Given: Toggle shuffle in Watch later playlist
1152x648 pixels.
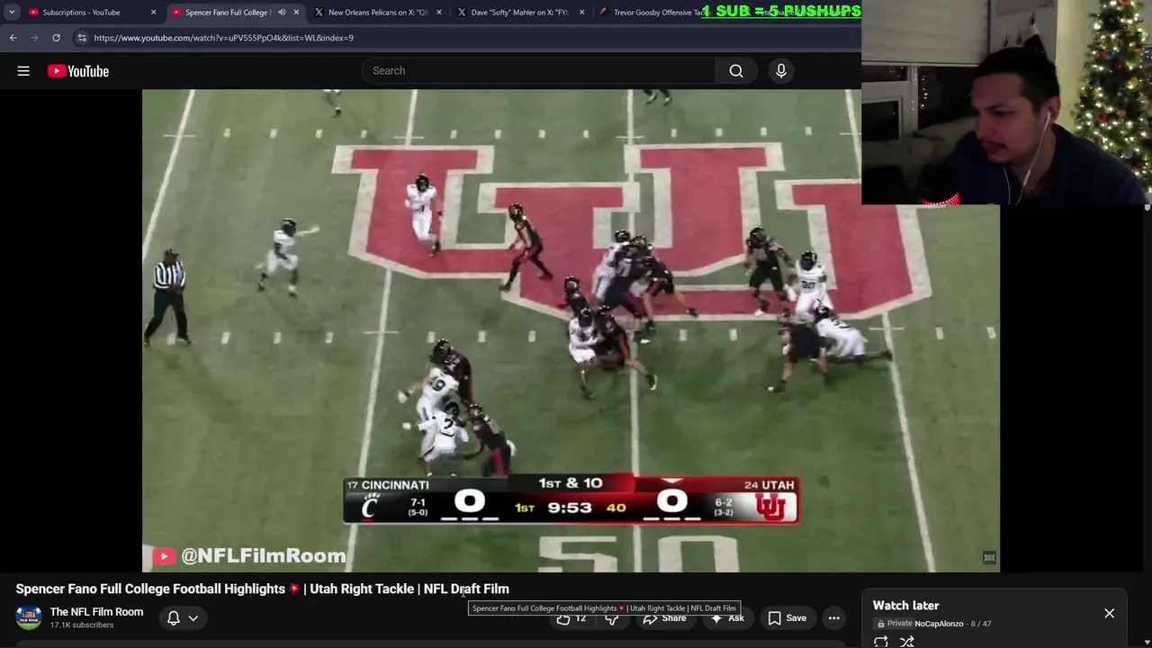Looking at the screenshot, I should click(907, 642).
